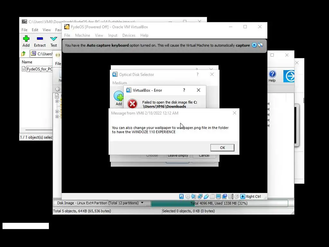Viewport: 329px width, 247px height.
Task: Click the Right Ctrl host key label
Action: pos(253,197)
